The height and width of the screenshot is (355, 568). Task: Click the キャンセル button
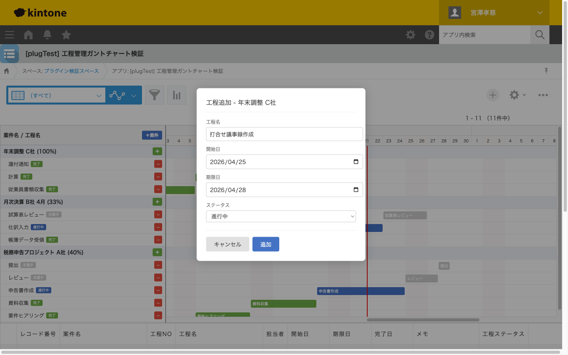click(228, 244)
